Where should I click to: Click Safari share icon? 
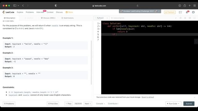point(185,6)
